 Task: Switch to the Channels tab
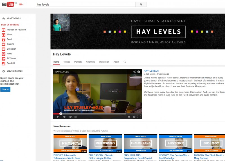pyautogui.click(x=90, y=62)
